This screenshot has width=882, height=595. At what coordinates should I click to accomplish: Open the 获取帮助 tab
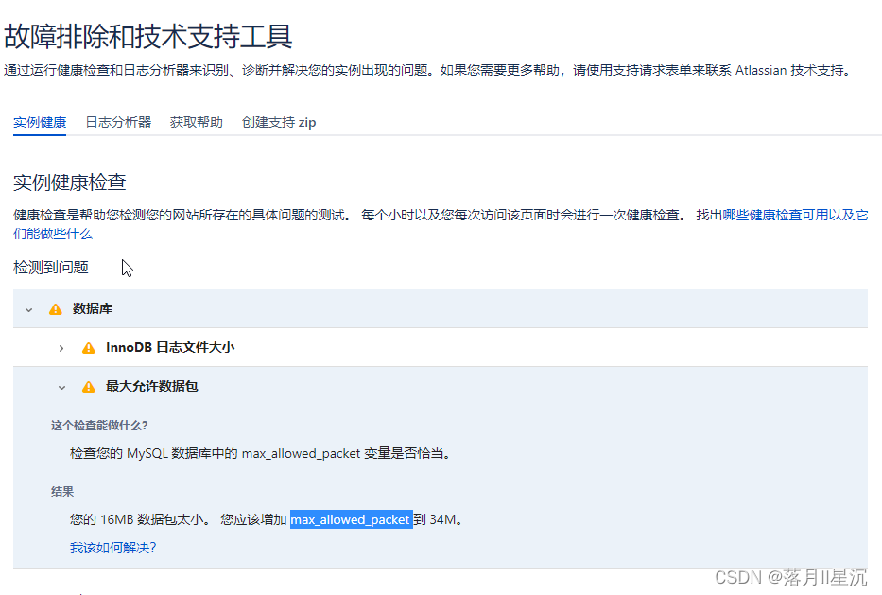click(x=197, y=122)
